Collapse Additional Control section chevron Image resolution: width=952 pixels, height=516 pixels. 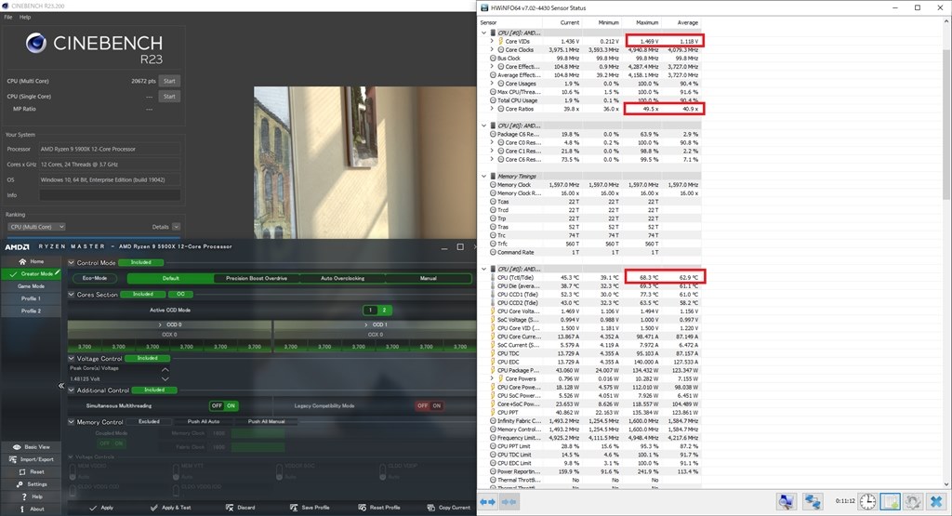[x=71, y=390]
